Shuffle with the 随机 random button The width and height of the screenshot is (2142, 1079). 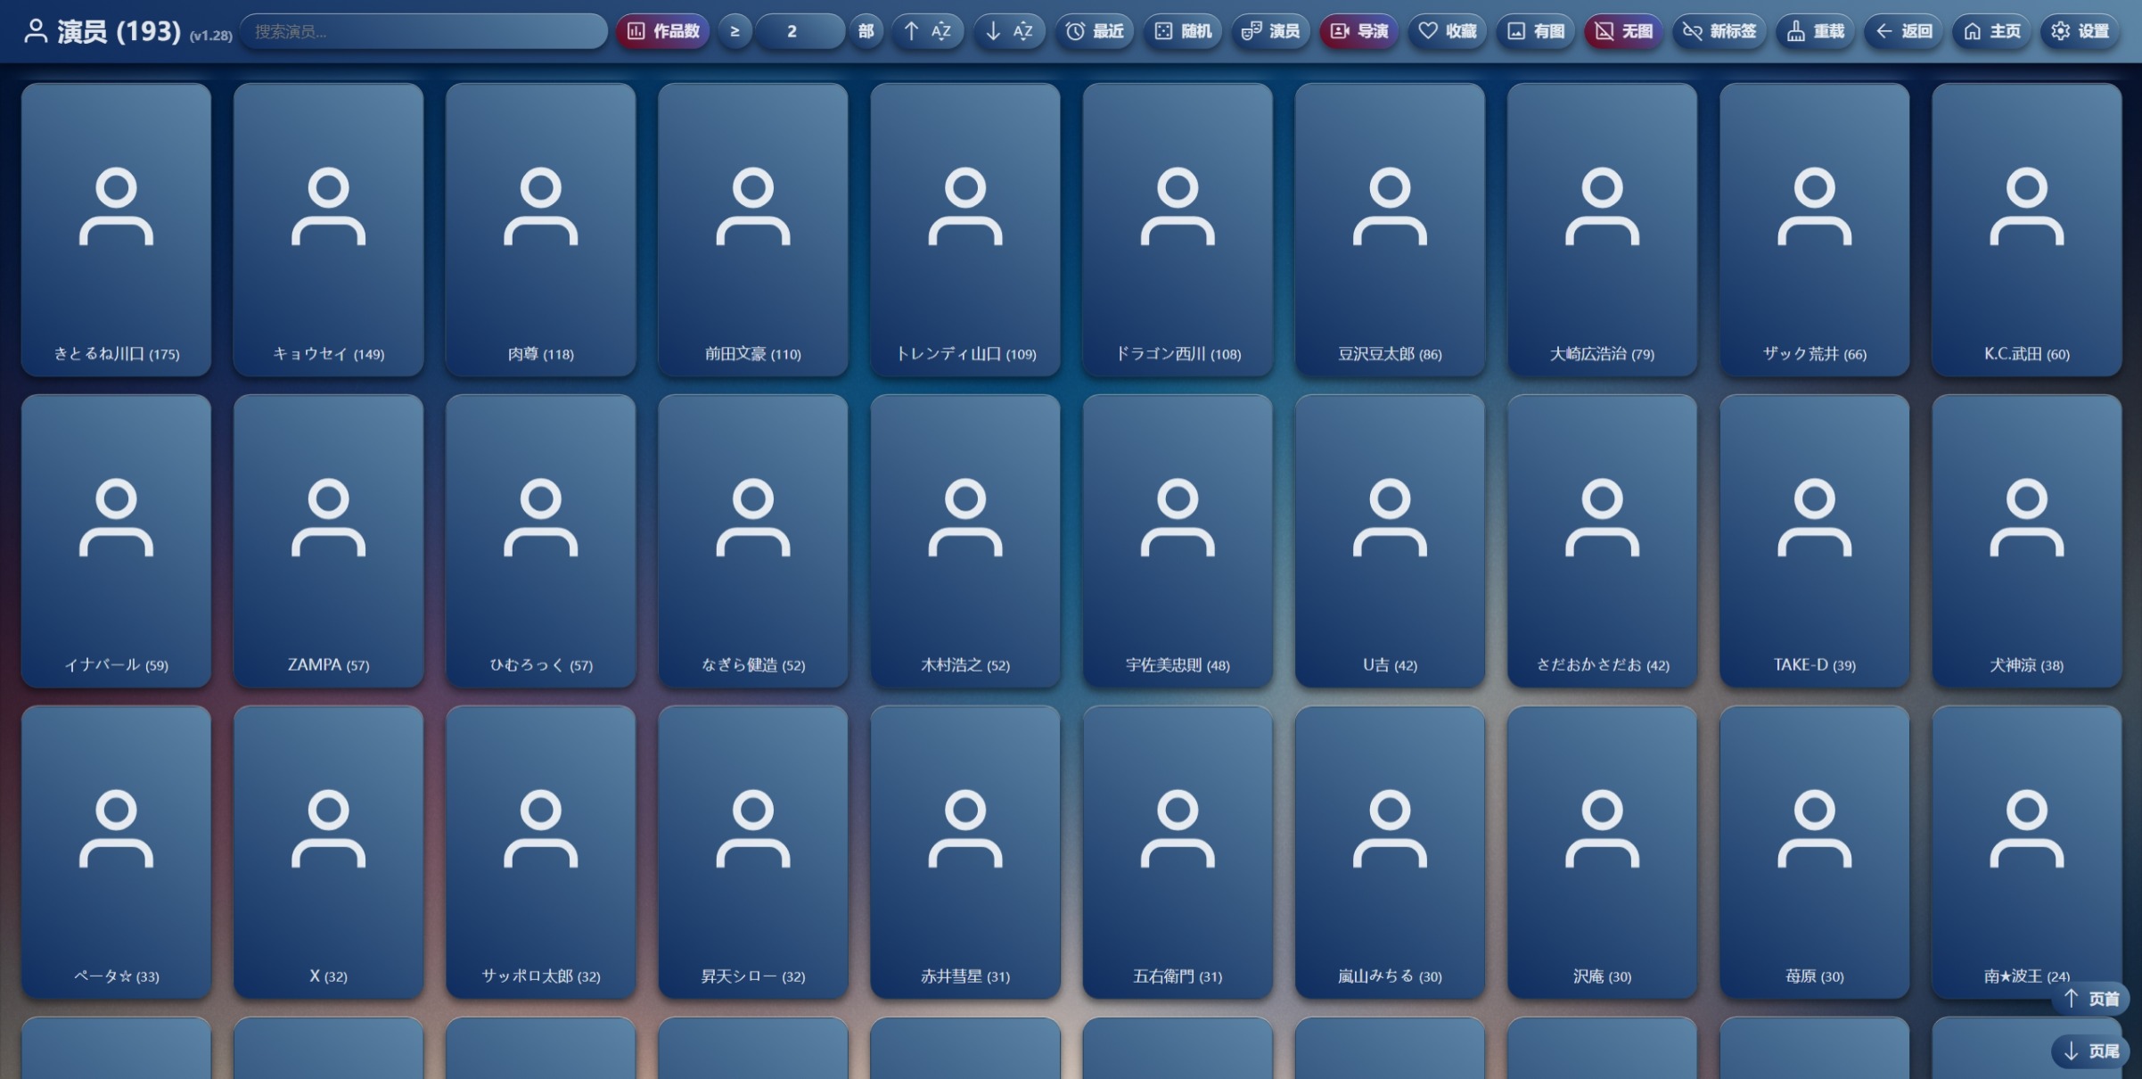(1182, 31)
